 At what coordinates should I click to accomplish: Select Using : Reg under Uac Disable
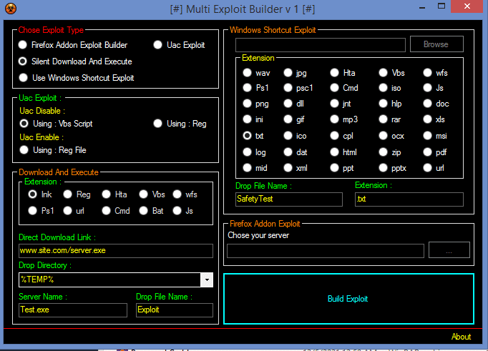159,124
